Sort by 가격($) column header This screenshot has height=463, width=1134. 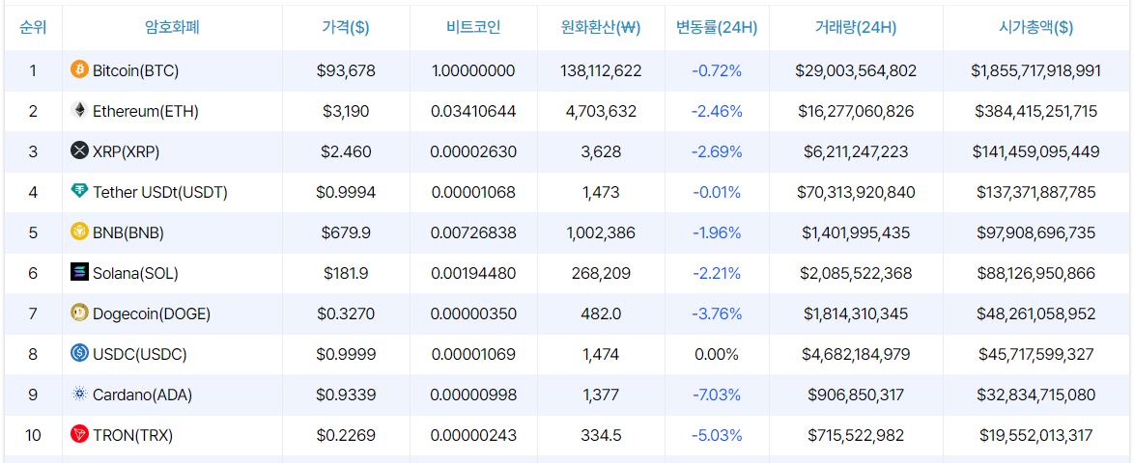346,28
